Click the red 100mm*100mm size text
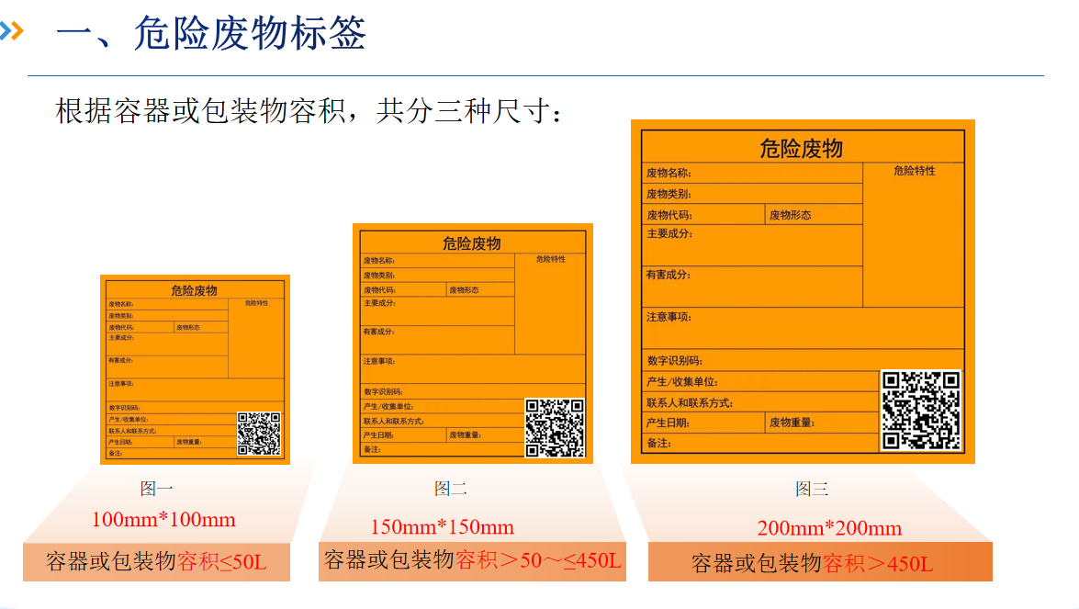Image resolution: width=1079 pixels, height=609 pixels. (x=163, y=520)
